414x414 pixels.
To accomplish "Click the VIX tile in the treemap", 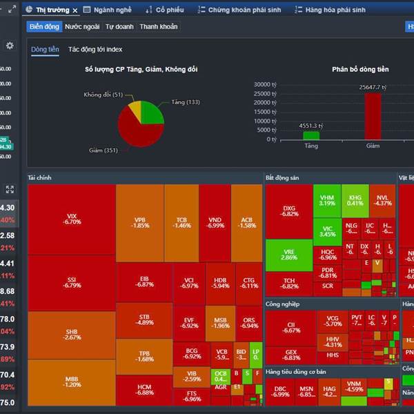I will click(x=72, y=219).
